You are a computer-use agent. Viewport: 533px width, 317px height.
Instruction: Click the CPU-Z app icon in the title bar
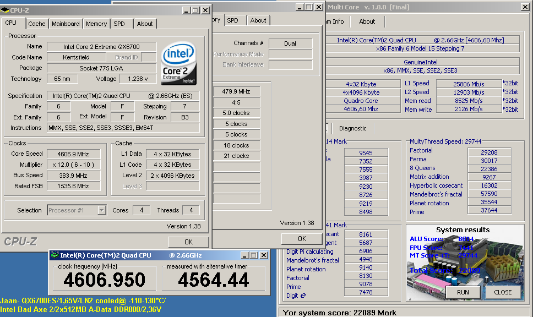(5, 10)
